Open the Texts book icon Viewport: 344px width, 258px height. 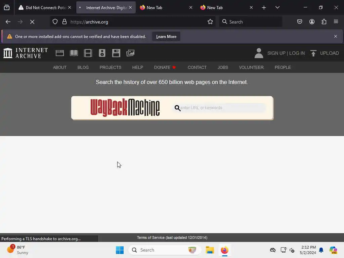pos(74,53)
